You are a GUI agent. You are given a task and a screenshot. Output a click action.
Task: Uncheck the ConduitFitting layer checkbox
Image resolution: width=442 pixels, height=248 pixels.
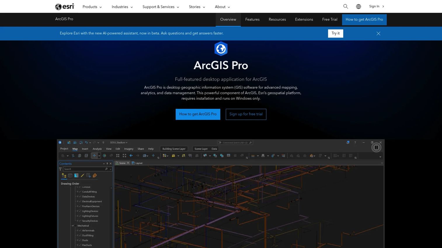pos(80,192)
